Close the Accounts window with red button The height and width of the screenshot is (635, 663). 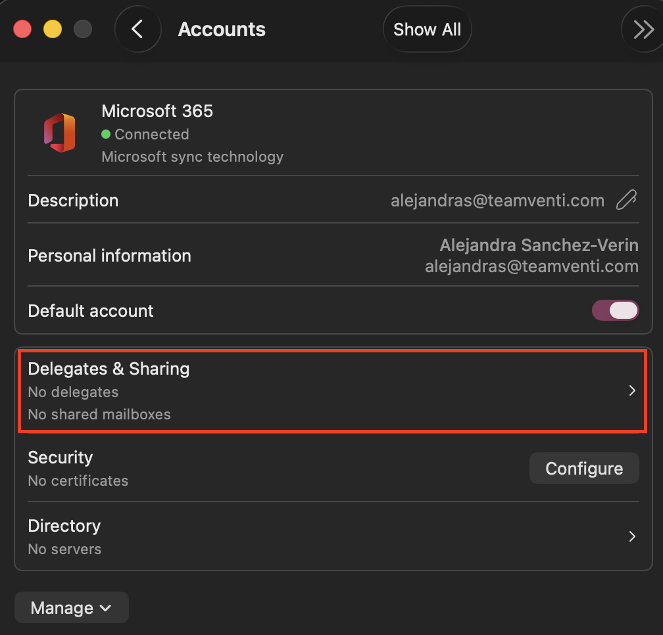click(x=22, y=30)
